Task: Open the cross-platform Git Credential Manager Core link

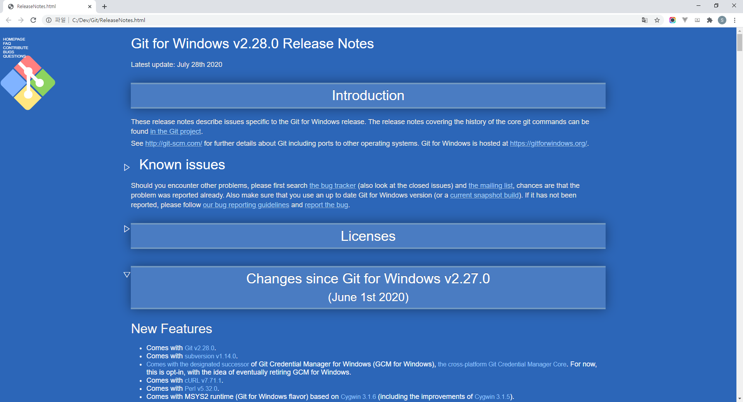Action: [502, 364]
